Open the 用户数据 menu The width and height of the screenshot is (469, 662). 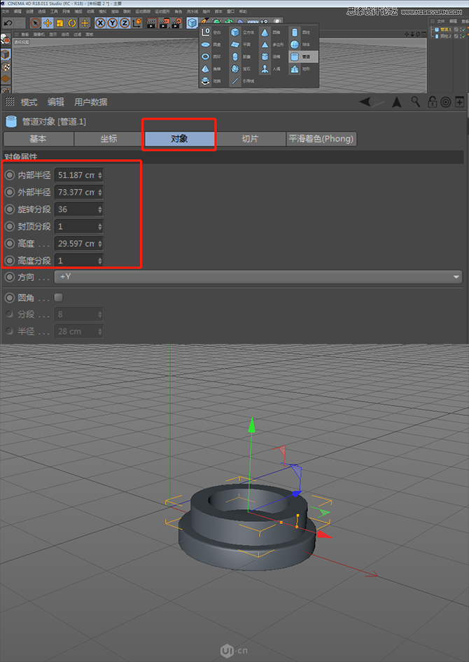(91, 102)
